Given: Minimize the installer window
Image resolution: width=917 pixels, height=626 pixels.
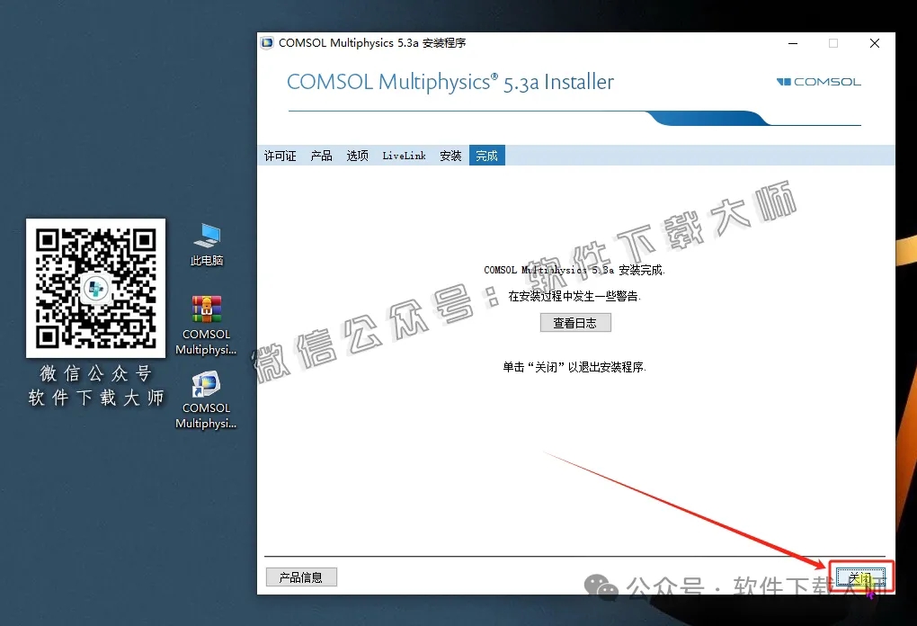Looking at the screenshot, I should pyautogui.click(x=792, y=42).
